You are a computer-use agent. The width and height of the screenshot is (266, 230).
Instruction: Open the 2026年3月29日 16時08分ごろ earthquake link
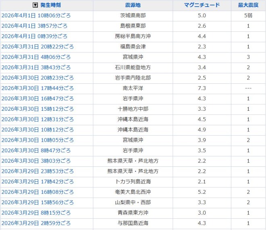tap(37, 192)
